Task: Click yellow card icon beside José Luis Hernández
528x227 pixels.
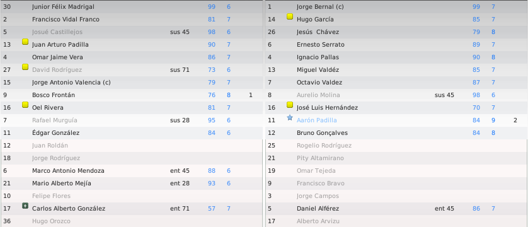Action: 290,105
